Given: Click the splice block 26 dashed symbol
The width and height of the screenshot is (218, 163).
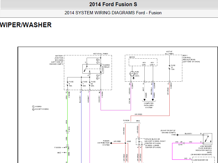Looking at the screenshot, I should (x=140, y=142).
